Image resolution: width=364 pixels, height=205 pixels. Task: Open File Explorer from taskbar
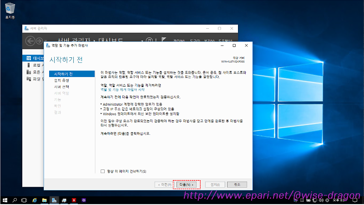coord(44,200)
